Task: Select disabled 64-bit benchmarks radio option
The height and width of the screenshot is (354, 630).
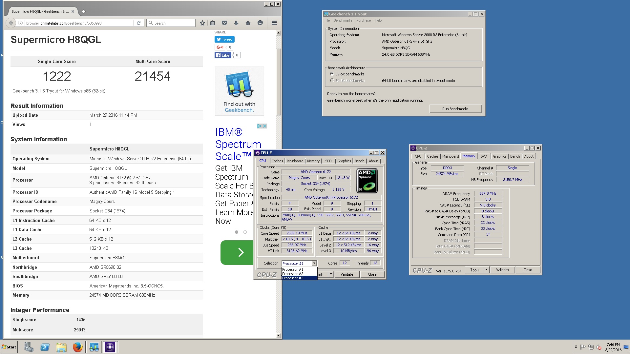Action: point(332,81)
